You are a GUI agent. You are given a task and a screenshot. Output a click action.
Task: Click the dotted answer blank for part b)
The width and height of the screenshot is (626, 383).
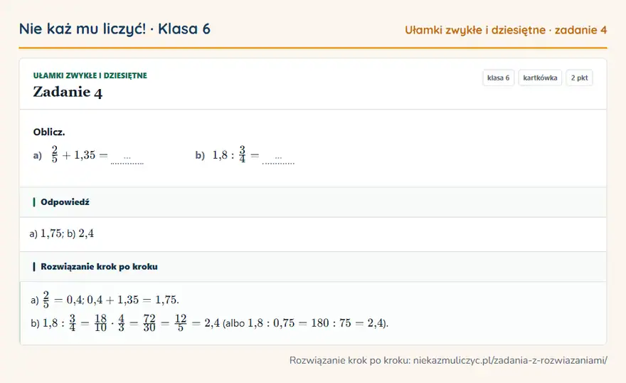pyautogui.click(x=278, y=159)
